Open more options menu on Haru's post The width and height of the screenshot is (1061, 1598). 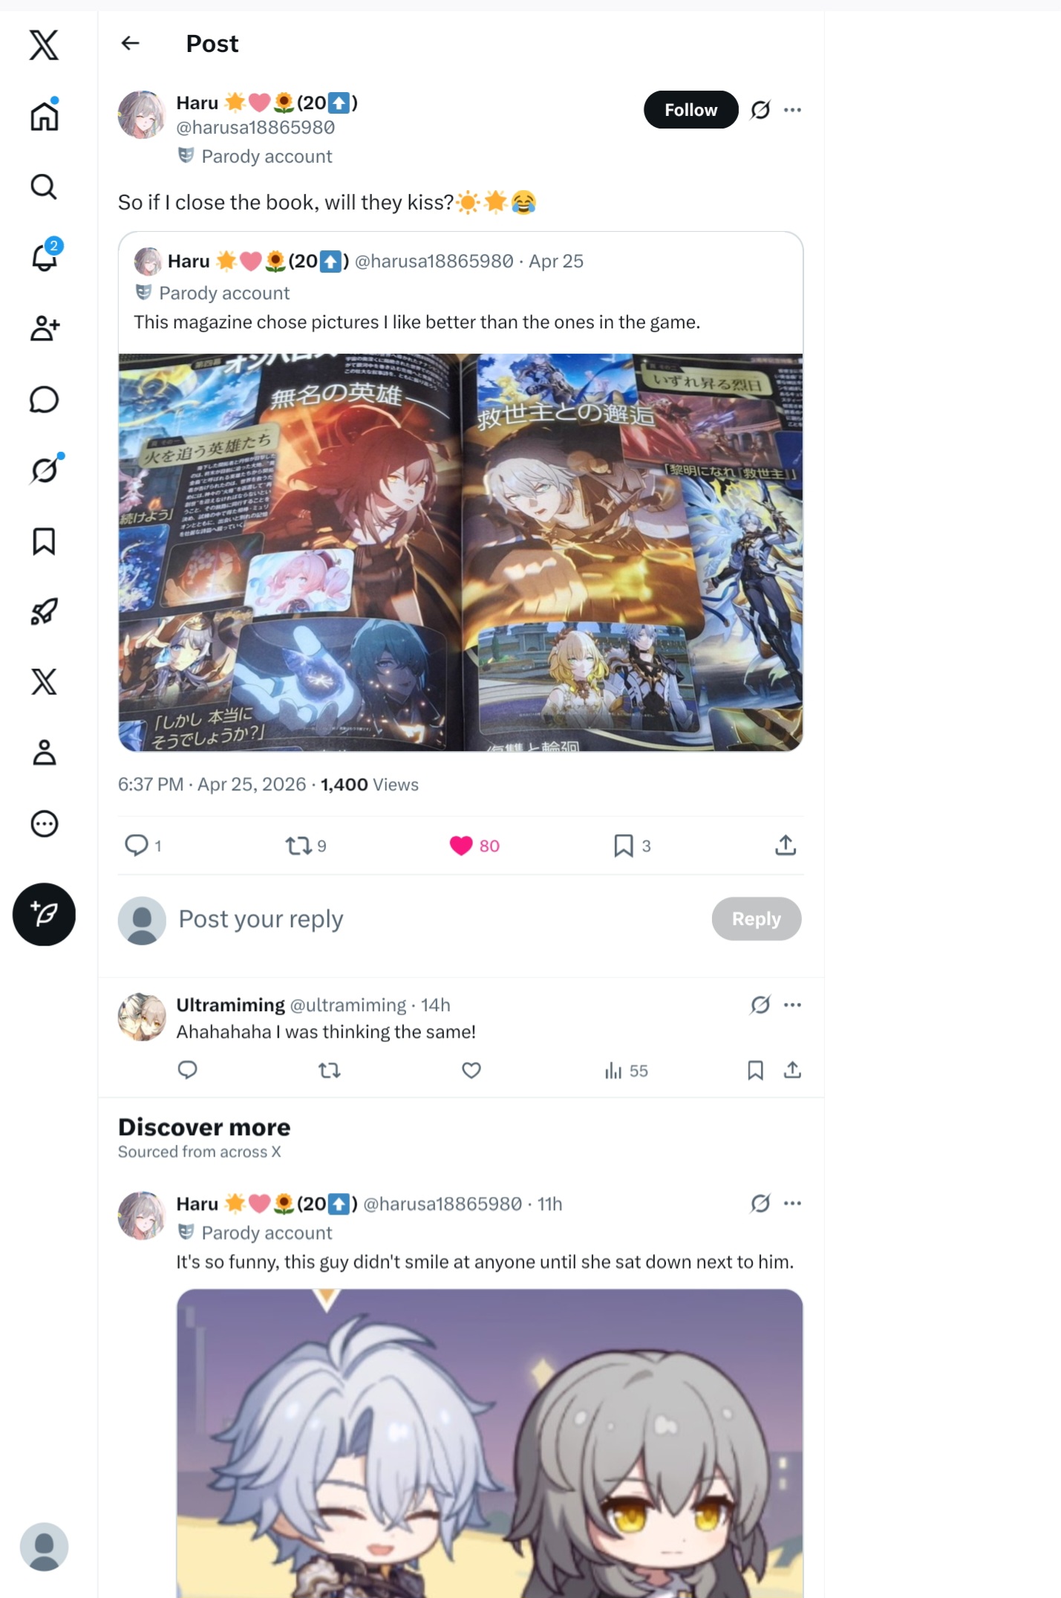pyautogui.click(x=792, y=110)
